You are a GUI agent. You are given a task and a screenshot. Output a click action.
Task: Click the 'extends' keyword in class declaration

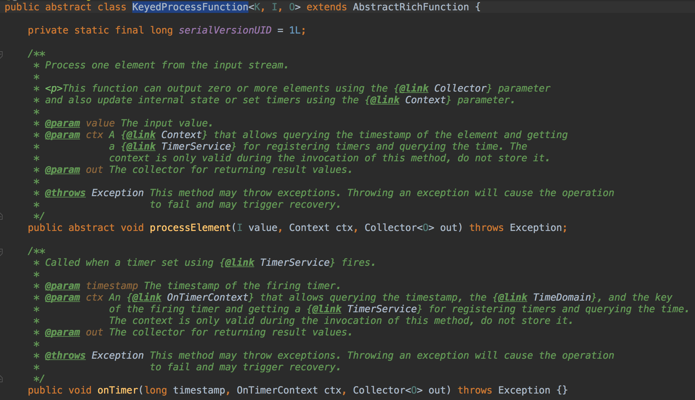(x=326, y=7)
